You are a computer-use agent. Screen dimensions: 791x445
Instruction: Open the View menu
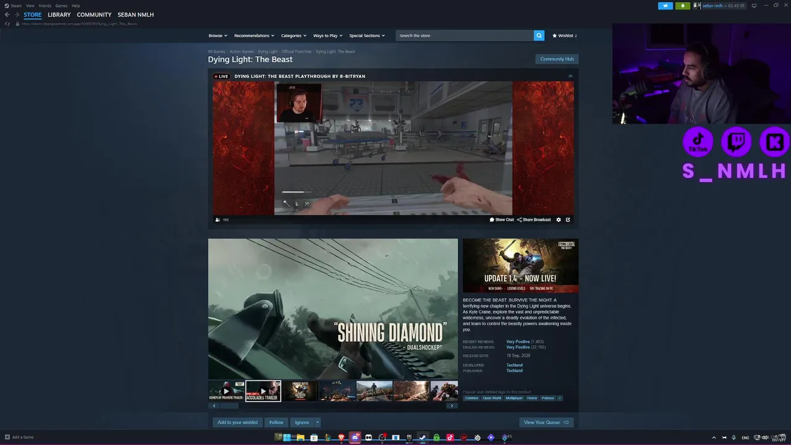(30, 6)
